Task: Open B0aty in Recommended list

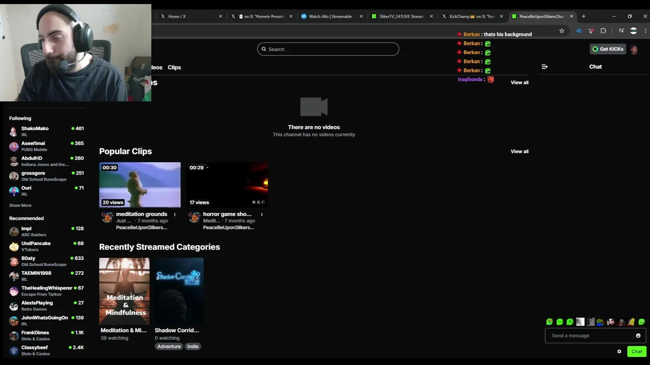Action: tap(46, 261)
